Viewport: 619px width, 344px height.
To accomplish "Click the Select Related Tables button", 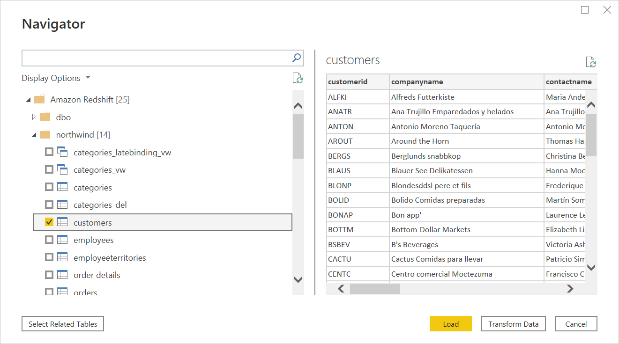I will click(x=62, y=323).
